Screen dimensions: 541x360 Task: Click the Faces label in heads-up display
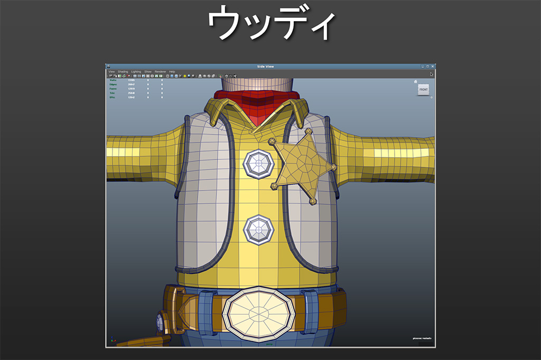[113, 89]
